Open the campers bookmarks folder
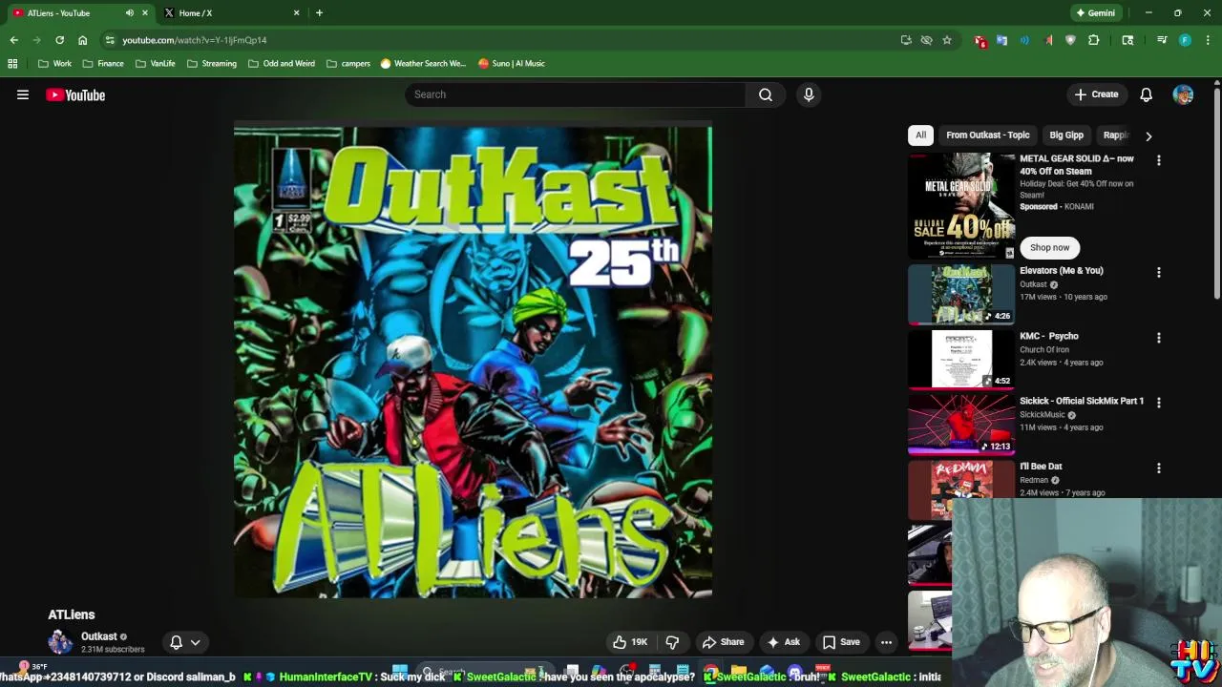 click(348, 63)
